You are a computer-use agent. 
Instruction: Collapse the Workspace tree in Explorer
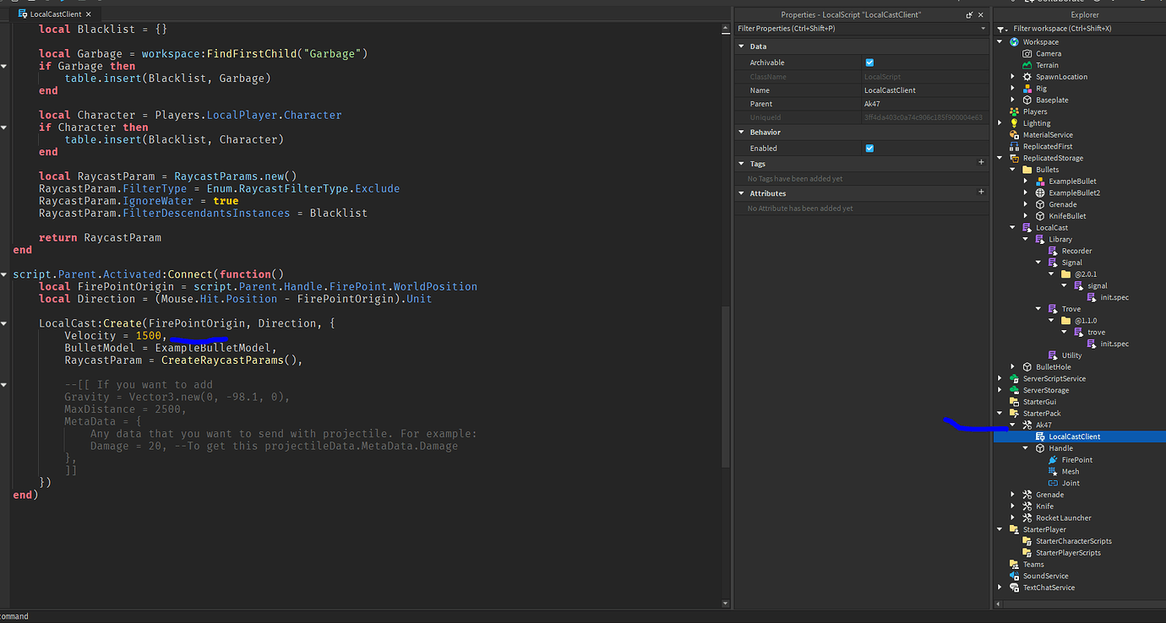[1000, 41]
